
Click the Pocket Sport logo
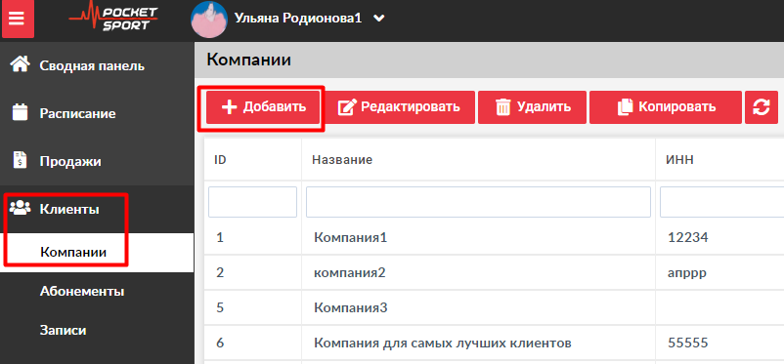click(x=113, y=18)
